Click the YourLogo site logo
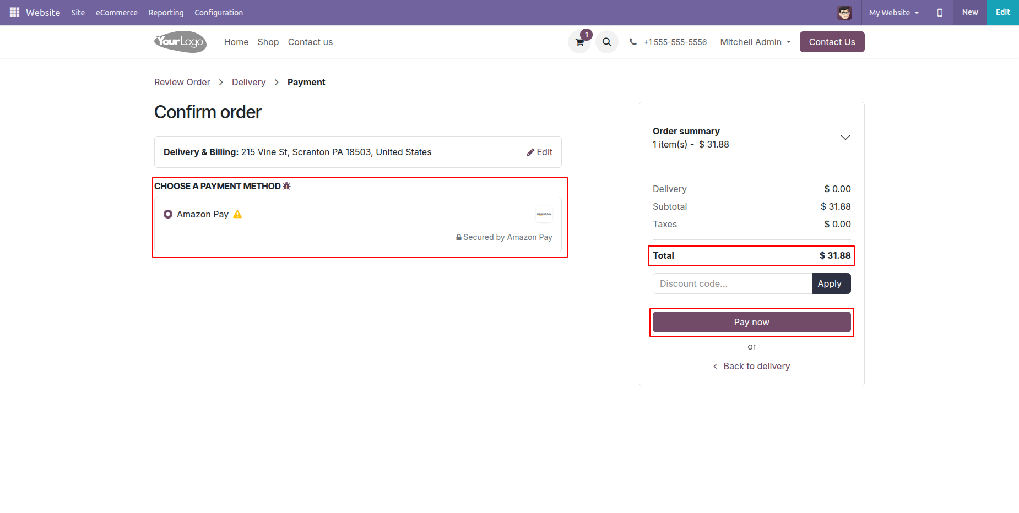The height and width of the screenshot is (513, 1019). [180, 42]
